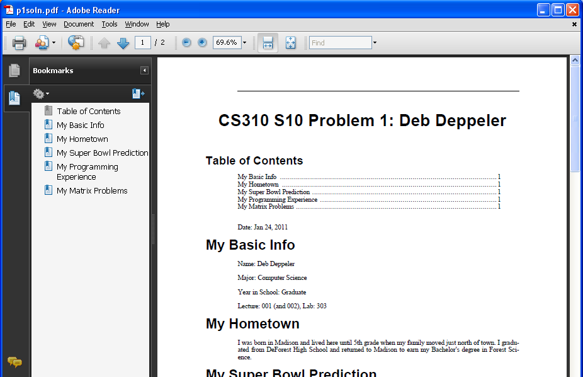
Task: Expand the Find options dropdown arrow
Action: pos(375,43)
